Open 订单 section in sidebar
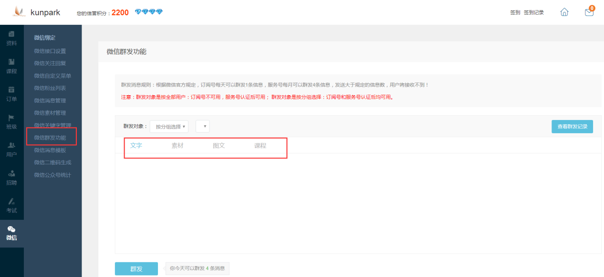The height and width of the screenshot is (277, 604). [11, 94]
